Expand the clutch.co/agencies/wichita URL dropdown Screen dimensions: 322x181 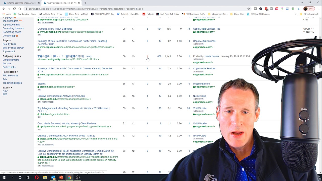click(x=69, y=114)
